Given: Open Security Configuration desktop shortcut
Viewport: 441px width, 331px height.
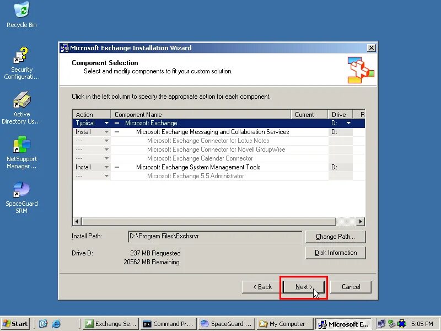Looking at the screenshot, I should point(21,63).
